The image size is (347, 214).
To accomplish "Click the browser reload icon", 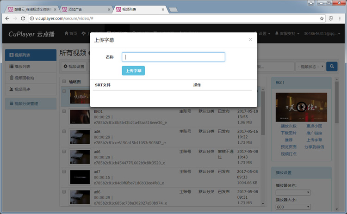I will coord(23,18).
